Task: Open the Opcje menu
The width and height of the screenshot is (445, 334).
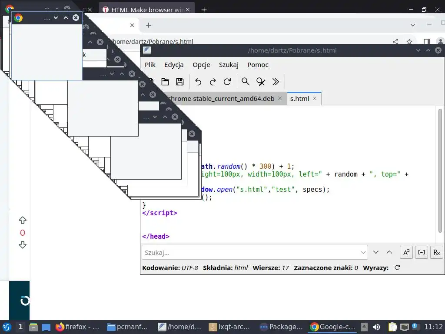Action: point(201,65)
